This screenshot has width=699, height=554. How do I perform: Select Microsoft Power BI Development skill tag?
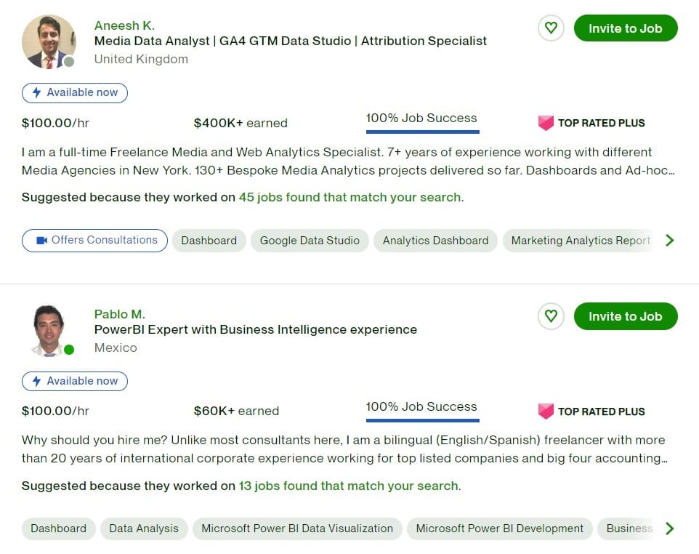(499, 529)
